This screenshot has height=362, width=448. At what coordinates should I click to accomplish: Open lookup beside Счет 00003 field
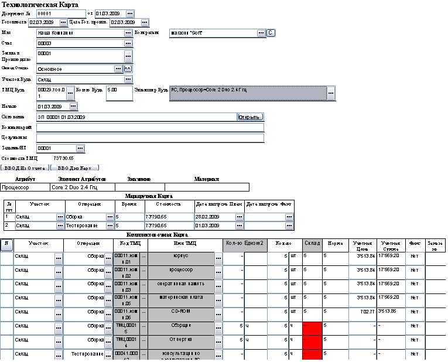pyautogui.click(x=128, y=43)
